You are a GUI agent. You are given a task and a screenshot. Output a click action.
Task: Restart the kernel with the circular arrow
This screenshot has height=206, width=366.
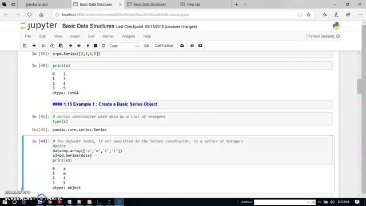coord(104,46)
